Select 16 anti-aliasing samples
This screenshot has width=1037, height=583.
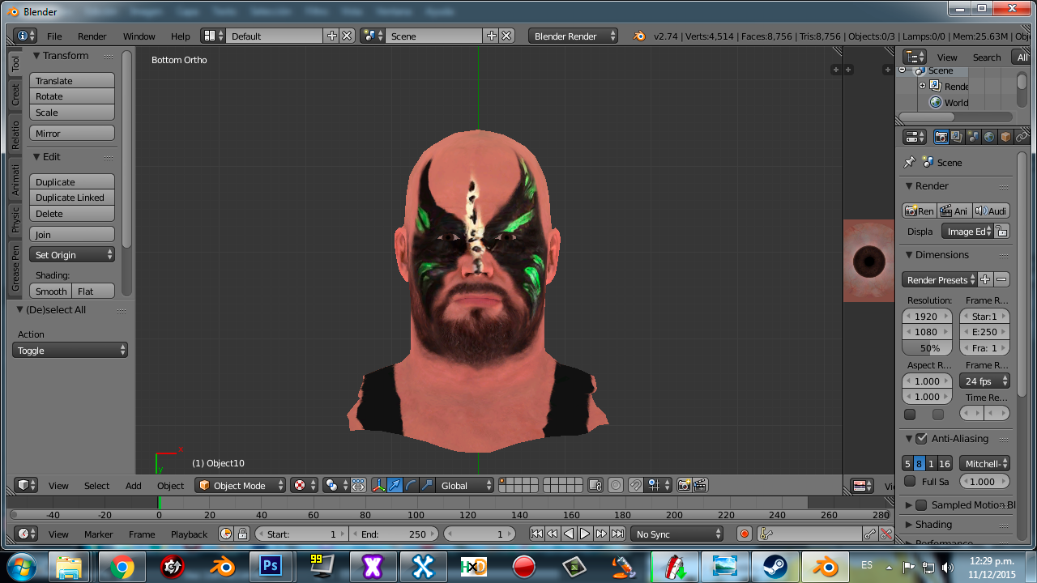point(945,464)
